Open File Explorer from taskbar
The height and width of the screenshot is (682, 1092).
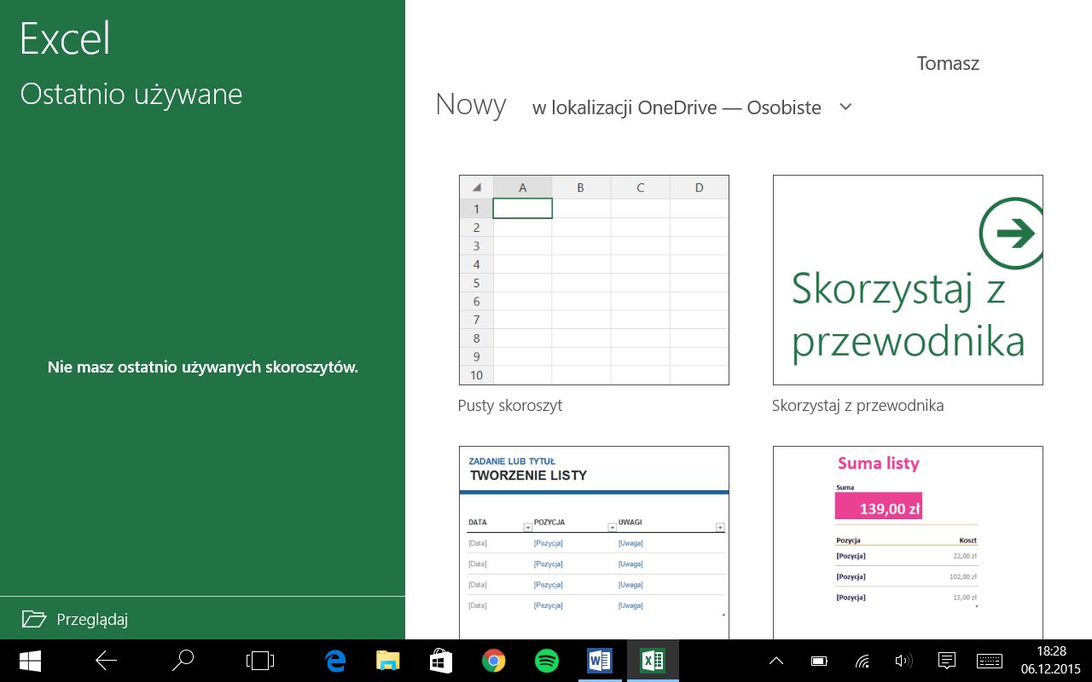point(388,661)
